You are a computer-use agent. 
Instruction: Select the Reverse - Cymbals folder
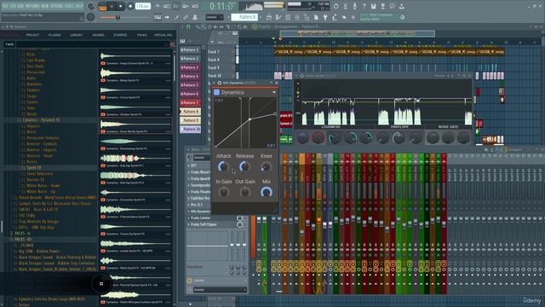tap(42, 144)
